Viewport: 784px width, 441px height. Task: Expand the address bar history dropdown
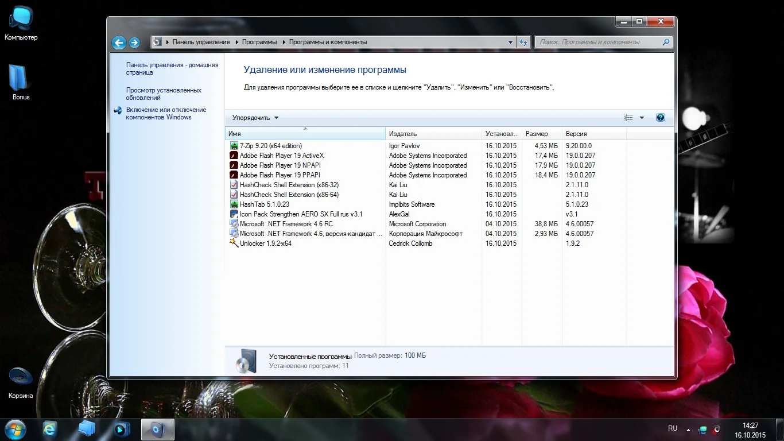coord(510,42)
